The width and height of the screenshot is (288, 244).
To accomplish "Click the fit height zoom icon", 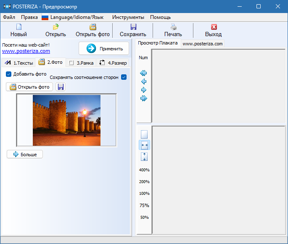I will click(144, 157).
